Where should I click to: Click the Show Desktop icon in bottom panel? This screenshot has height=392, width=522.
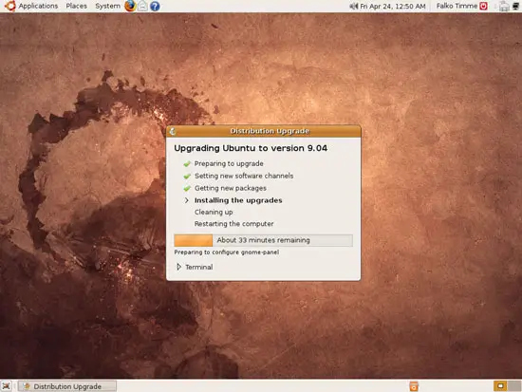[x=7, y=386]
